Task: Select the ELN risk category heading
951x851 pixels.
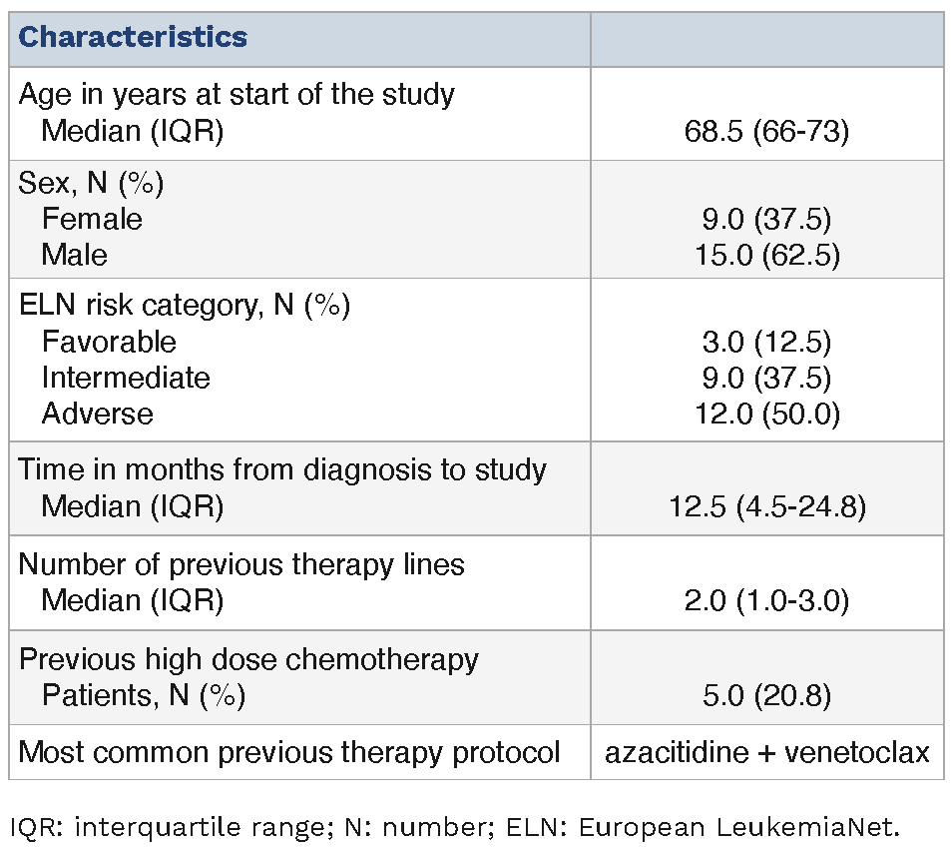Action: (x=184, y=306)
